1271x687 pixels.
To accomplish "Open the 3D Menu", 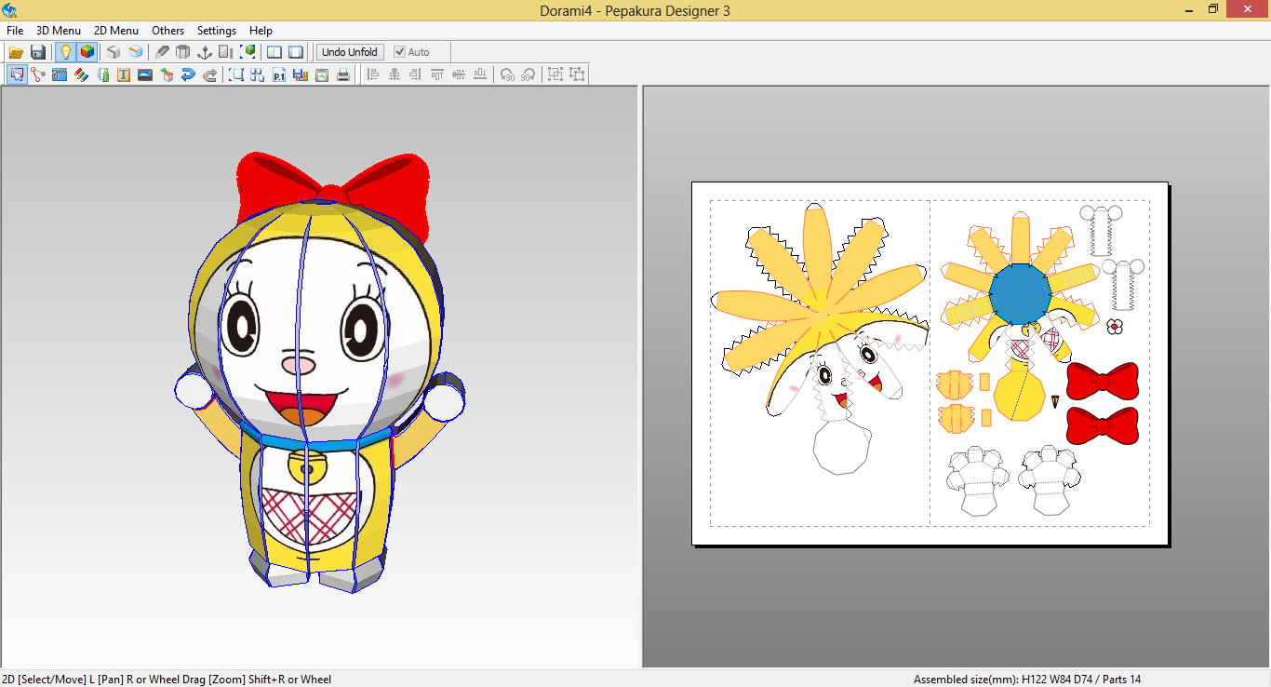I will (x=59, y=31).
